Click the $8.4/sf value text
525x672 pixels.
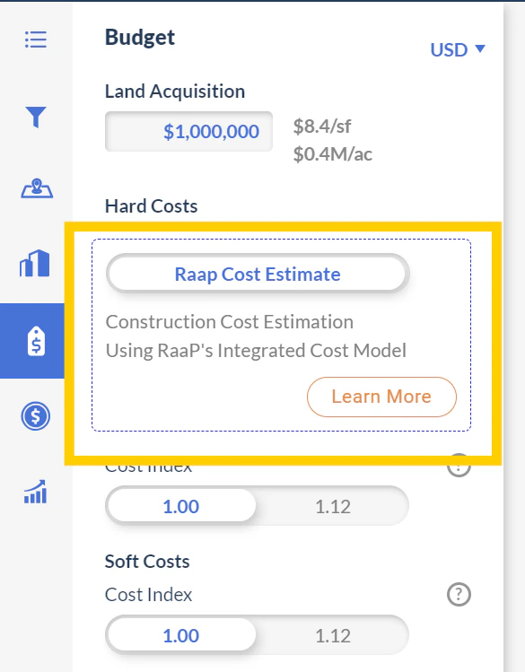click(322, 127)
